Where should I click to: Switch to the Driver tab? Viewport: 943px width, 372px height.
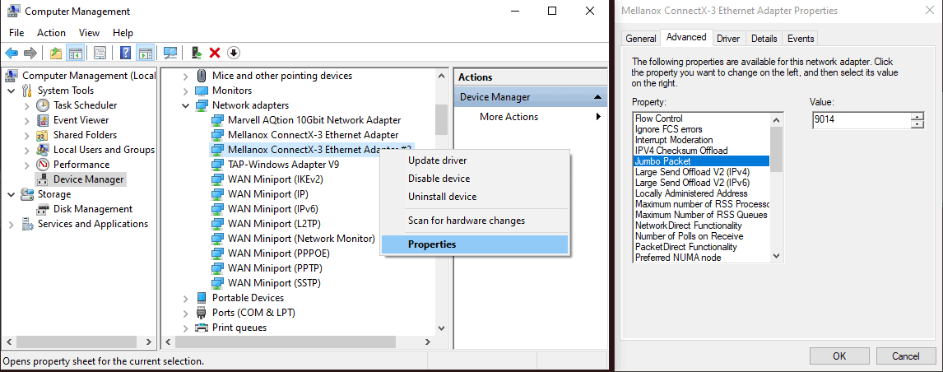[728, 39]
